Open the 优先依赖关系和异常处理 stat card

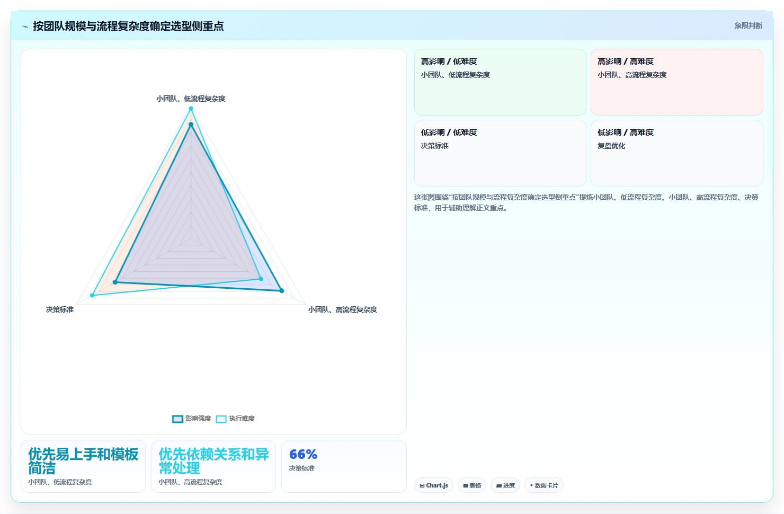[x=213, y=466]
